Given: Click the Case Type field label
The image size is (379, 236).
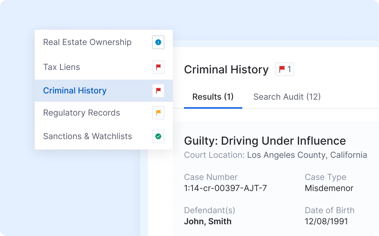Looking at the screenshot, I should 326,177.
